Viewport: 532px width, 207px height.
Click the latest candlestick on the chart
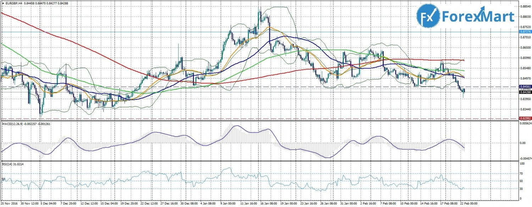point(464,91)
